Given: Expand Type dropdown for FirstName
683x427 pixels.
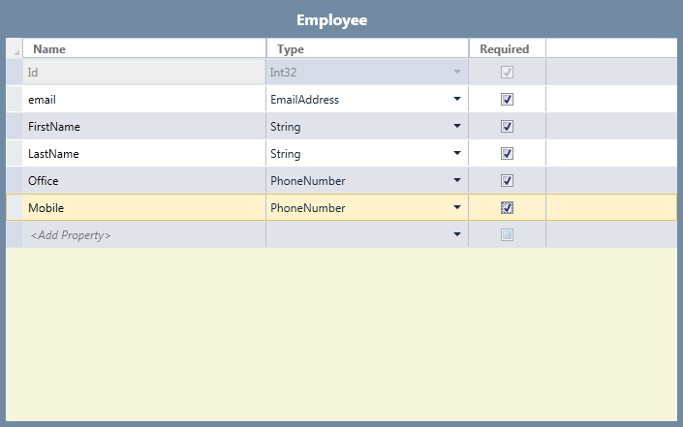Looking at the screenshot, I should point(456,126).
